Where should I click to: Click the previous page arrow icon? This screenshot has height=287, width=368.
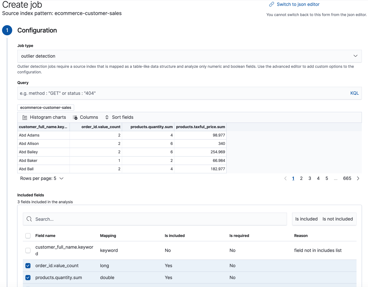(285, 178)
